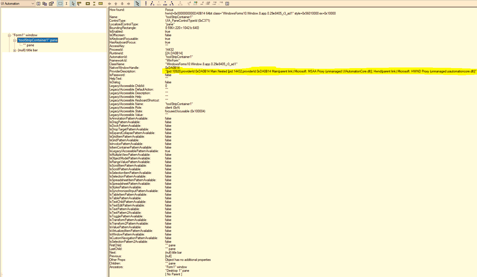Open the settings properties icon
This screenshot has height=277, width=477.
51,4
